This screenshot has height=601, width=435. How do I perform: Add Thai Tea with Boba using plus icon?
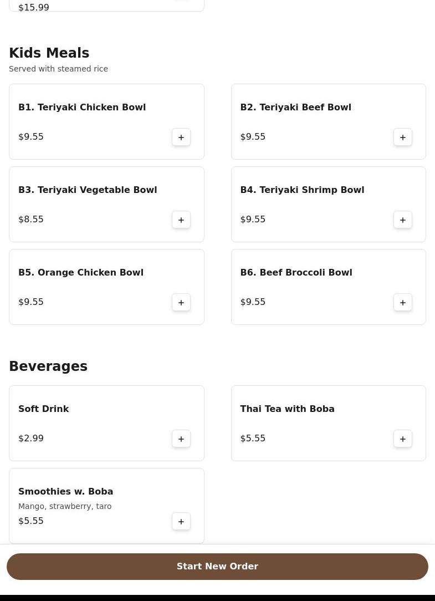pyautogui.click(x=402, y=439)
